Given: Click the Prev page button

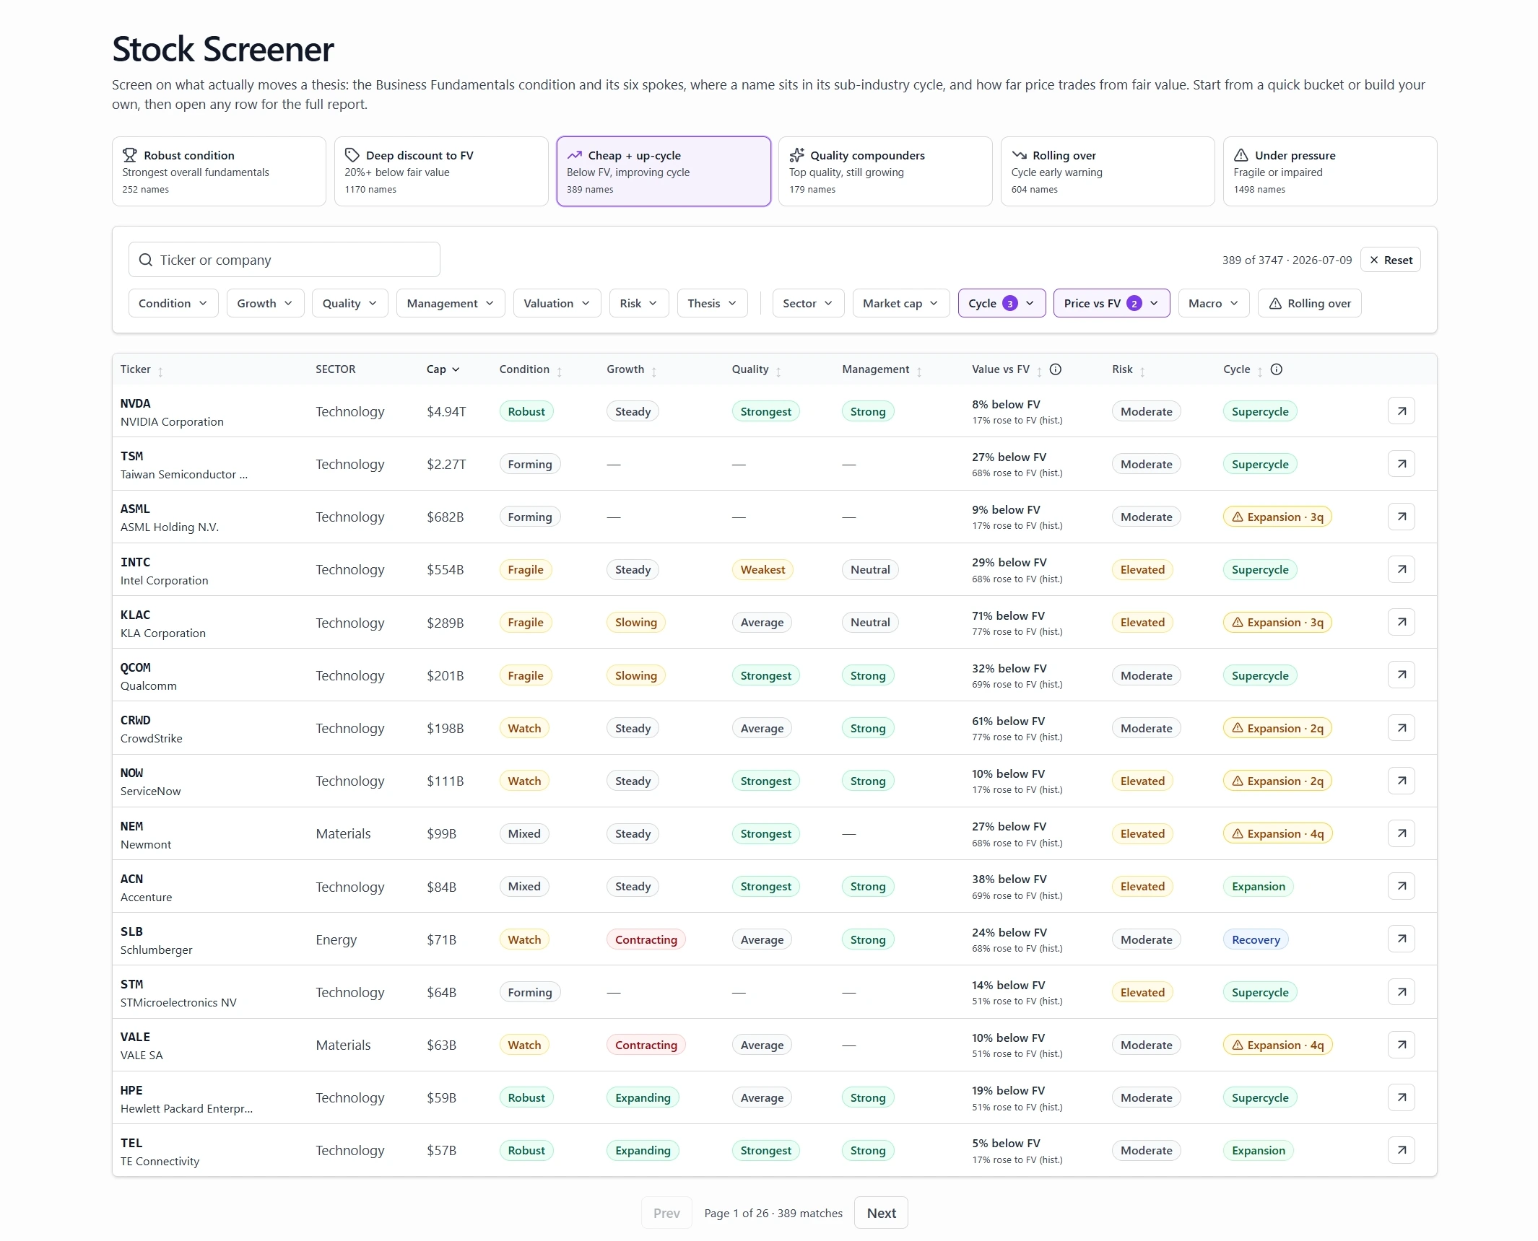Looking at the screenshot, I should click(x=666, y=1213).
